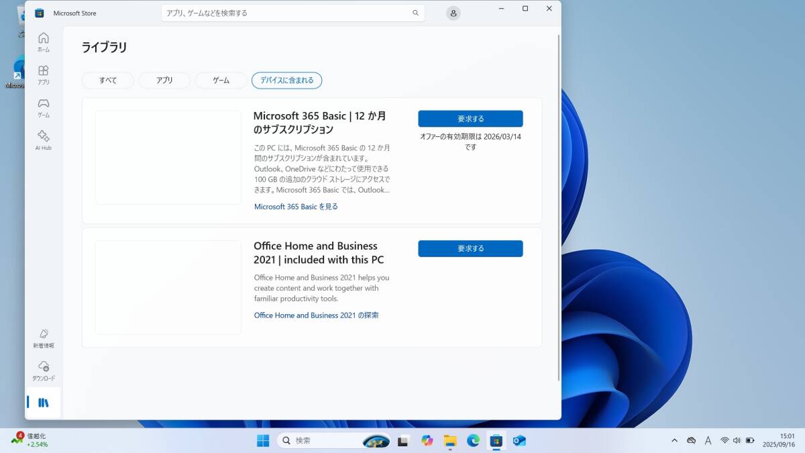Maximize the Microsoft Store window
The height and width of the screenshot is (453, 805).
pos(525,9)
